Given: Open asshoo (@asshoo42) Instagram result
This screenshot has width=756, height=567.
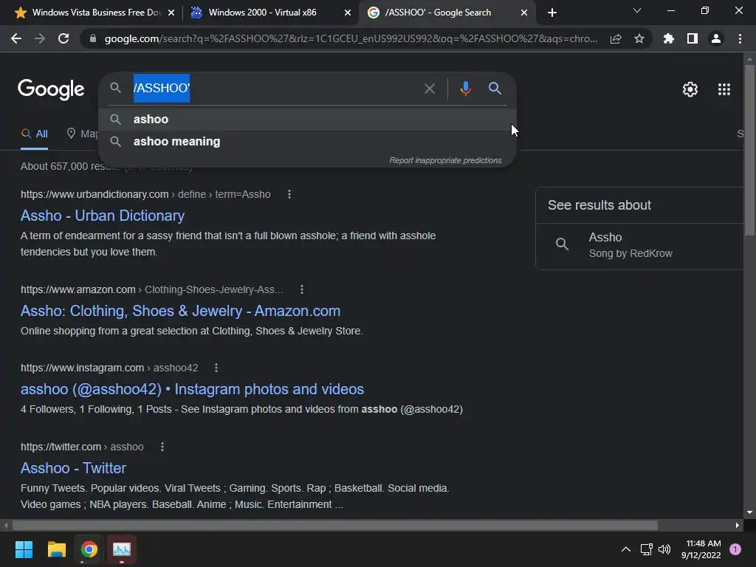Looking at the screenshot, I should 192,389.
